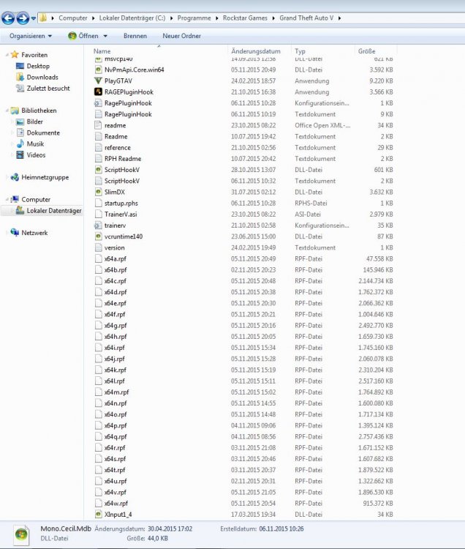Viewport: 465px width, 549px height.
Task: Open Lokaler Datenträger (C:) in the breadcrumb
Action: (132, 18)
